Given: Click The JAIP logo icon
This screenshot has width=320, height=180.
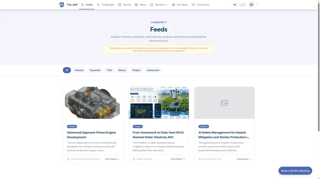Looking at the screenshot, I should click(x=62, y=5).
